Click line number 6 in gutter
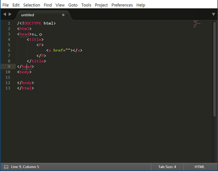The width and height of the screenshot is (218, 171). click(x=9, y=50)
